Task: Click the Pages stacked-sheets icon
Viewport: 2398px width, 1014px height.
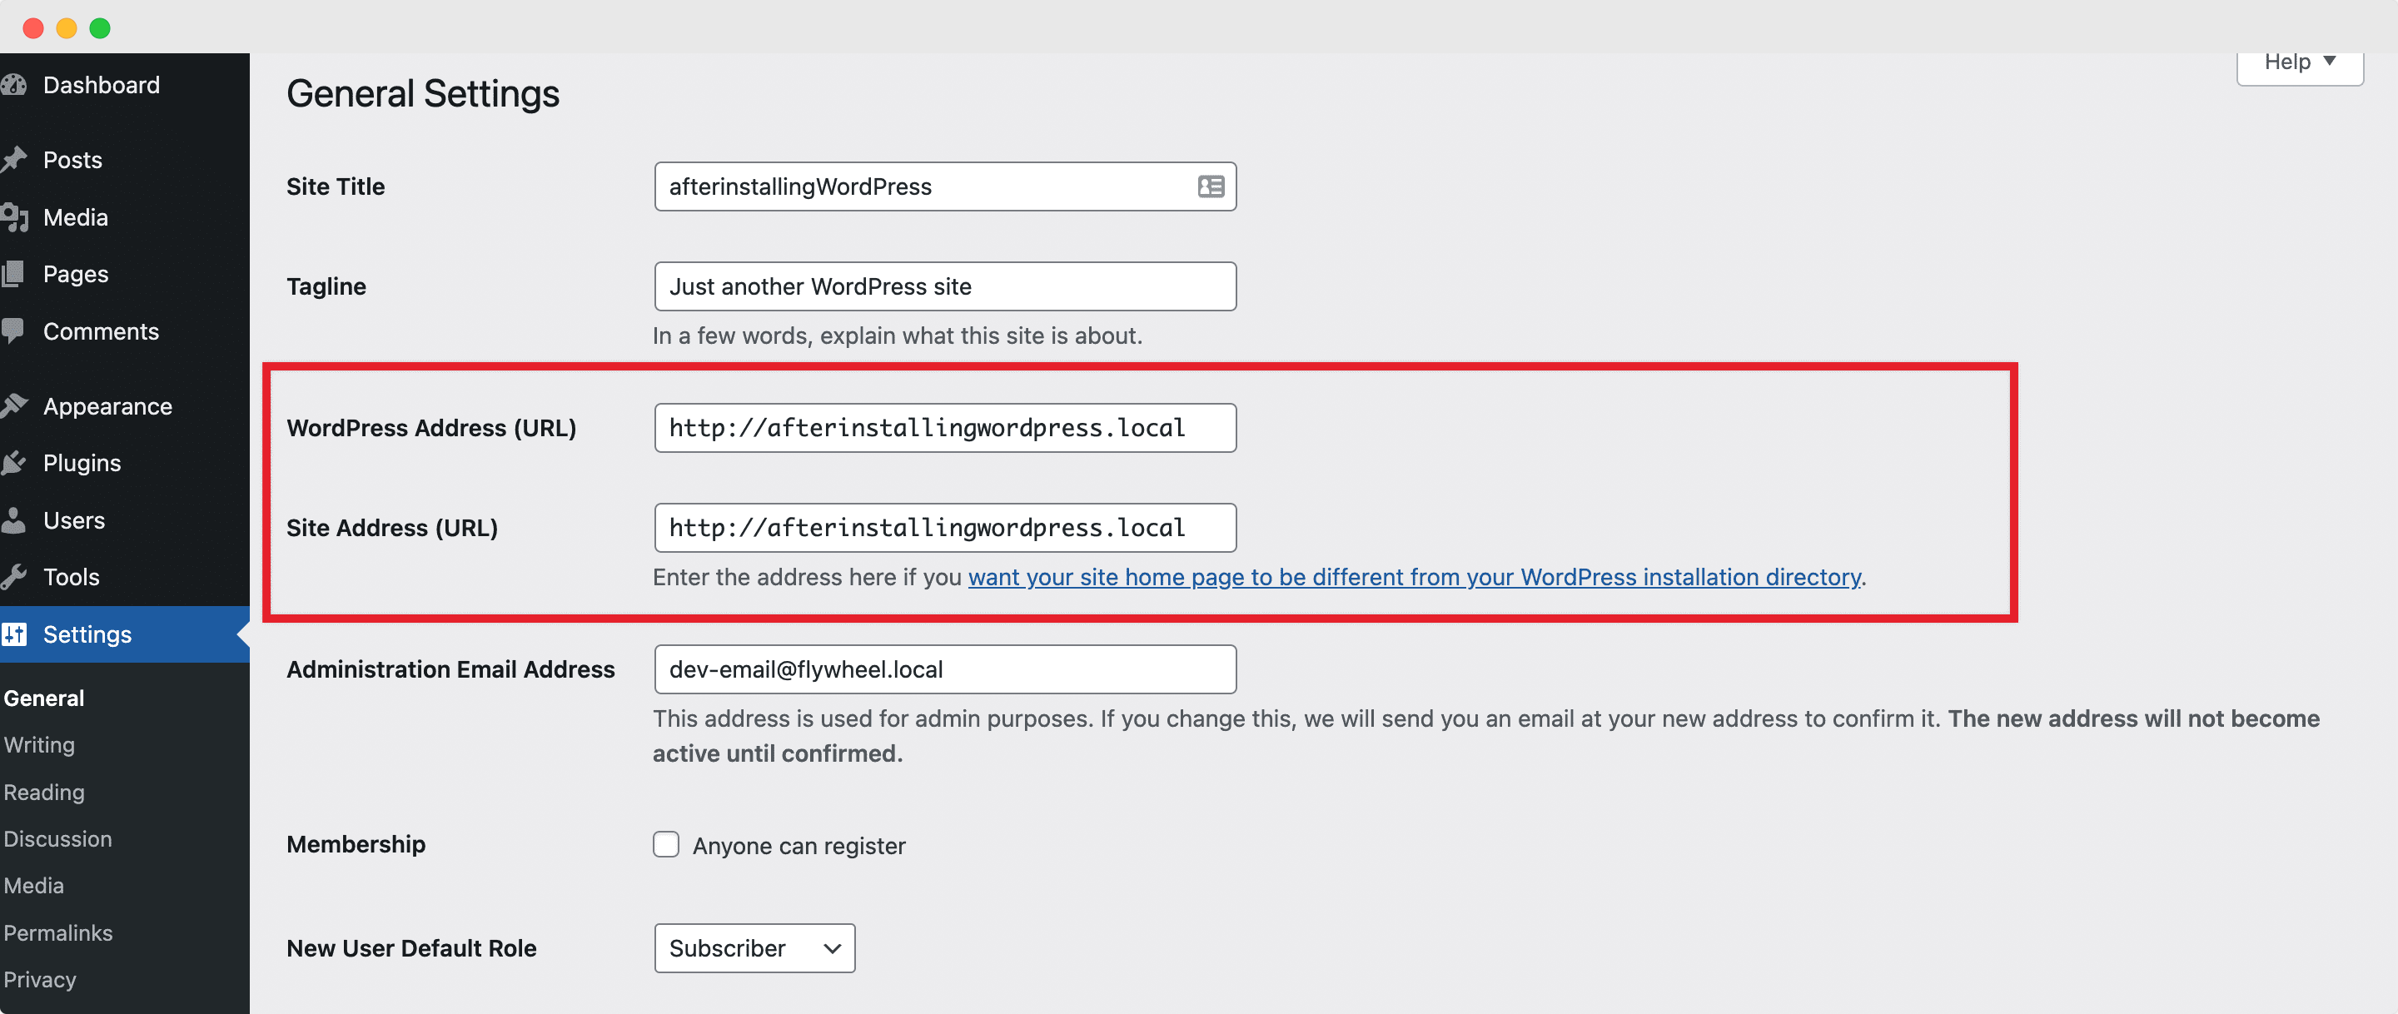Action: click(14, 275)
